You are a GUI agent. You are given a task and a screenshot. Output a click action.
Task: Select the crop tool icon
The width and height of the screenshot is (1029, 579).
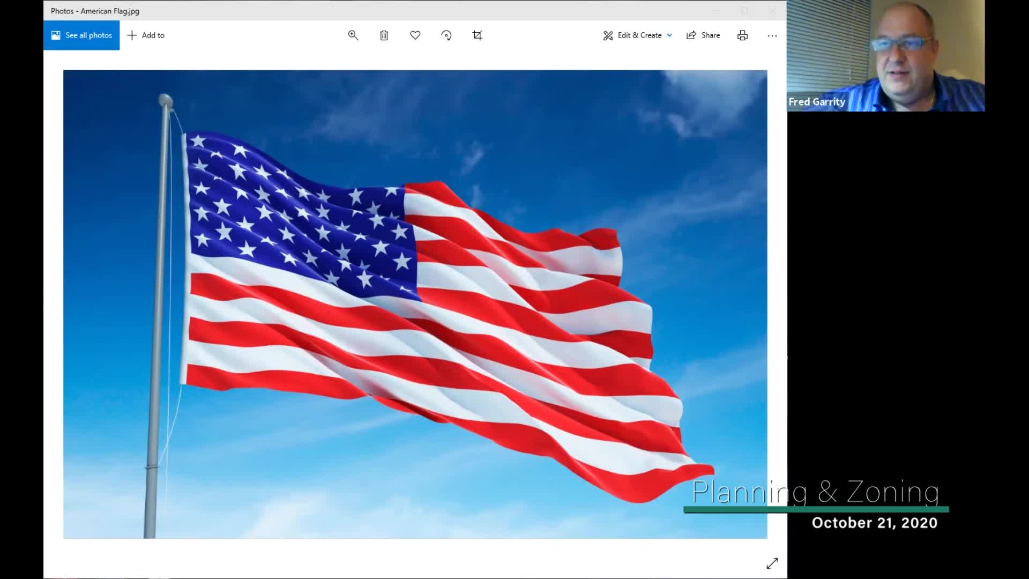coord(478,35)
